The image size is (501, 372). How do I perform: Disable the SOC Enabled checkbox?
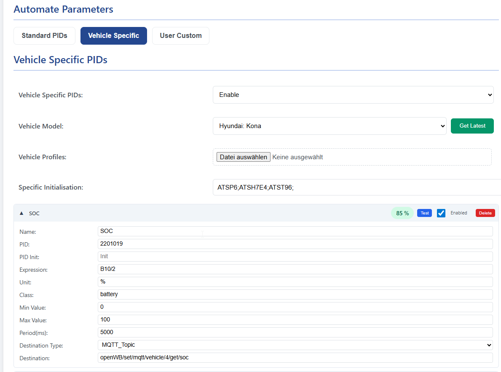pyautogui.click(x=441, y=213)
